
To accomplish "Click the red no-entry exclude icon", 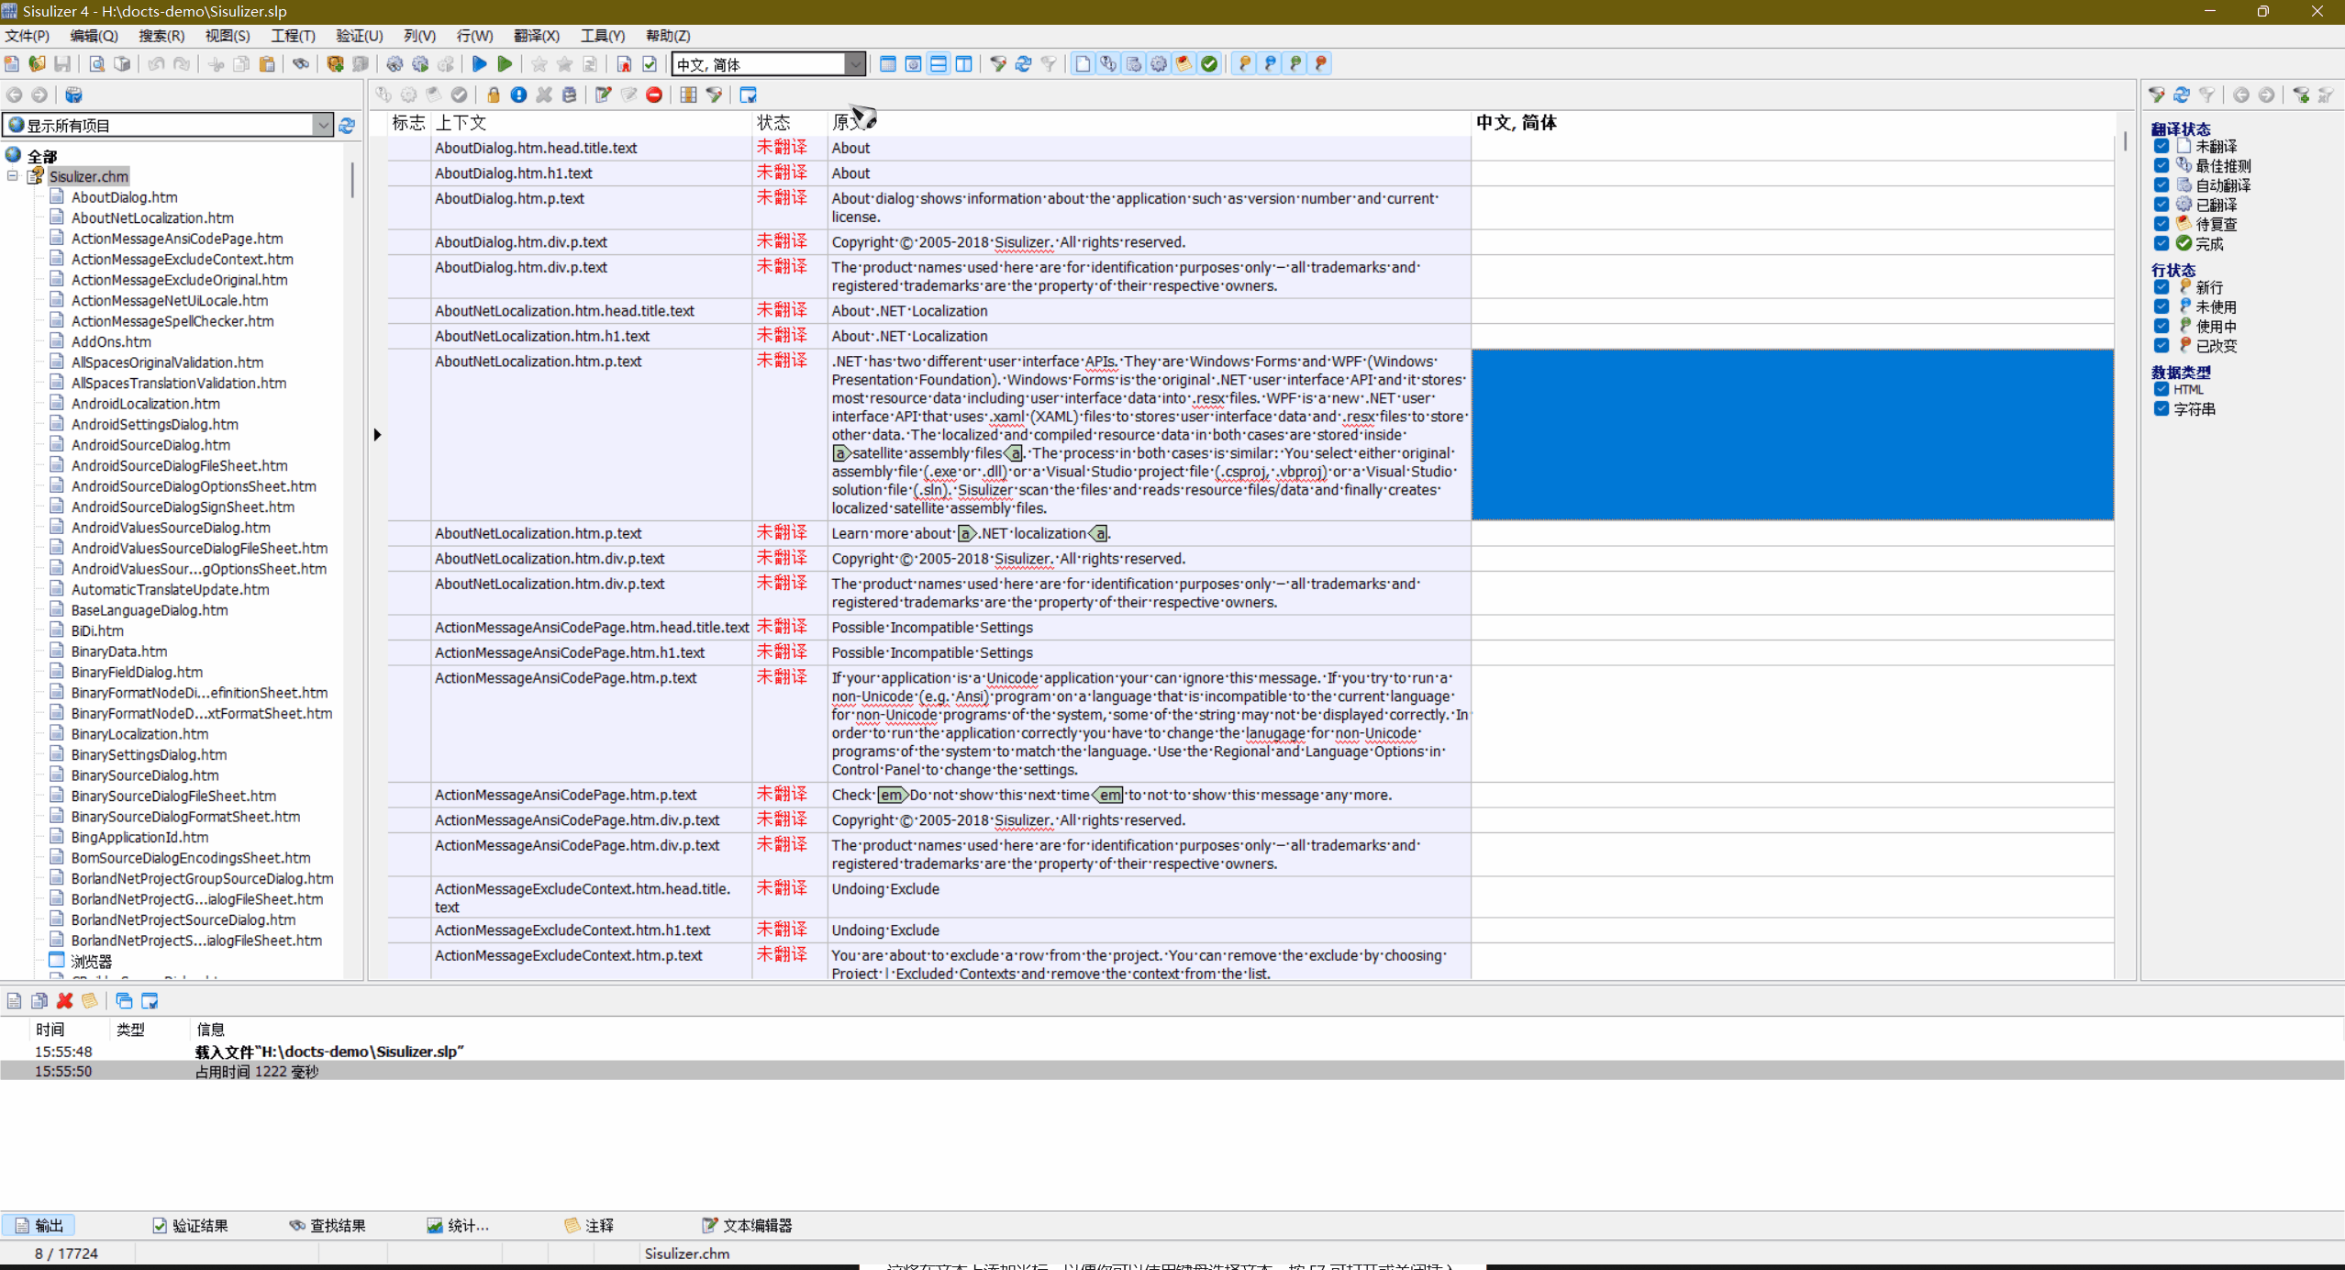I will click(654, 95).
